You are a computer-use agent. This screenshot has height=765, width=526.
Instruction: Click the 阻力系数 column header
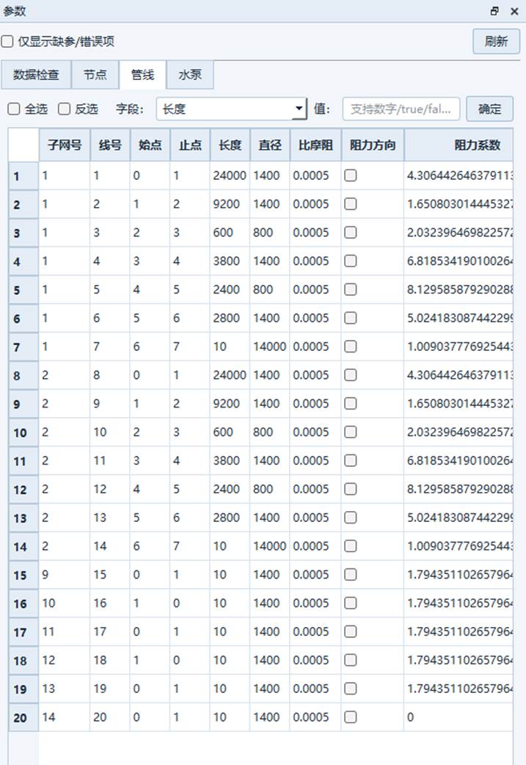[x=477, y=145]
